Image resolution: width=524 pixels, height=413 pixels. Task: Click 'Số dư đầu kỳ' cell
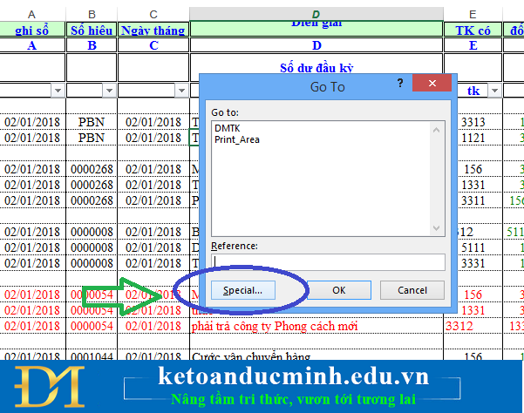(x=316, y=67)
